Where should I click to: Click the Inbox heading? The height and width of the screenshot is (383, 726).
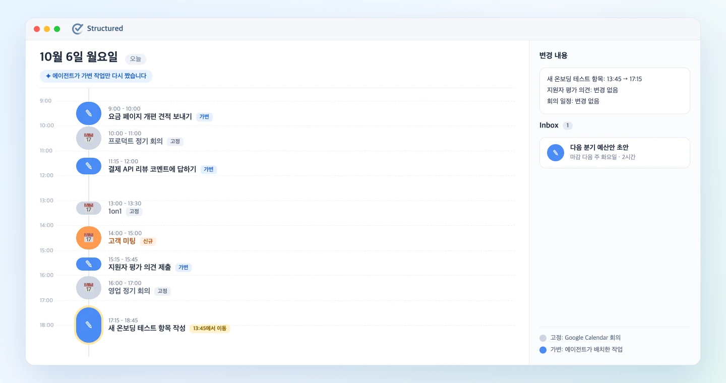549,125
